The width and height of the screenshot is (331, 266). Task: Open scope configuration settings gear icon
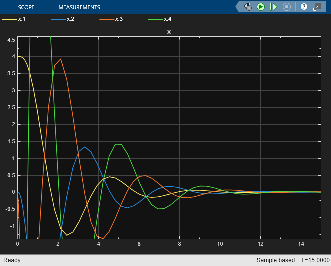point(248,7)
